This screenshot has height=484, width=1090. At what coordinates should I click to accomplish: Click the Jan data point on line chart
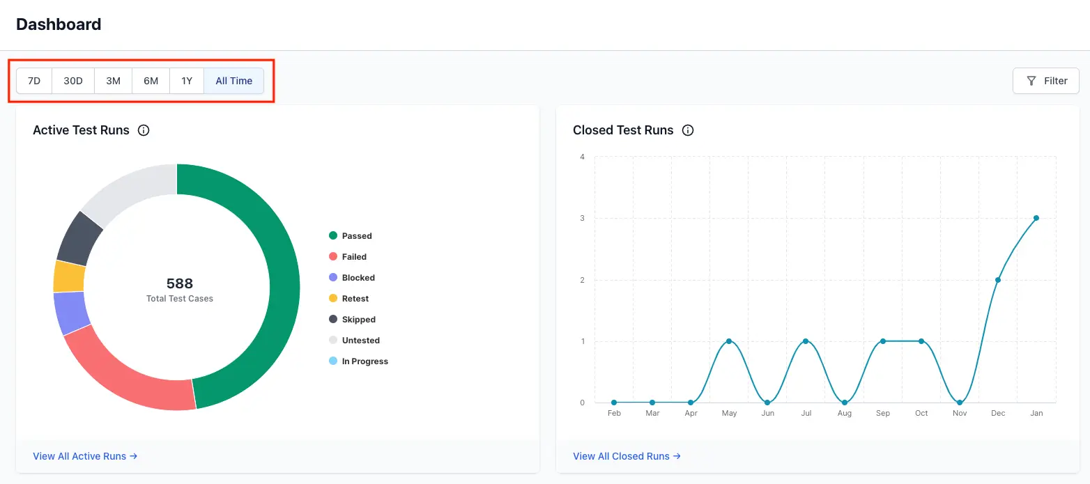click(x=1036, y=218)
